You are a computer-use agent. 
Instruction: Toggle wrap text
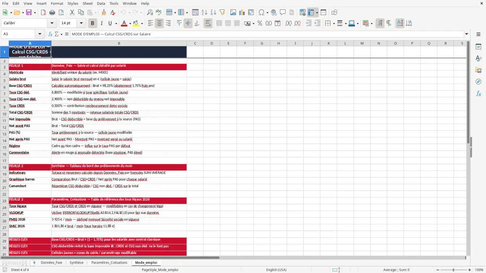pyautogui.click(x=208, y=23)
